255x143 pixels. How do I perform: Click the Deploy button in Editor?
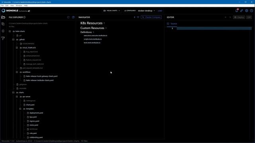click(239, 17)
